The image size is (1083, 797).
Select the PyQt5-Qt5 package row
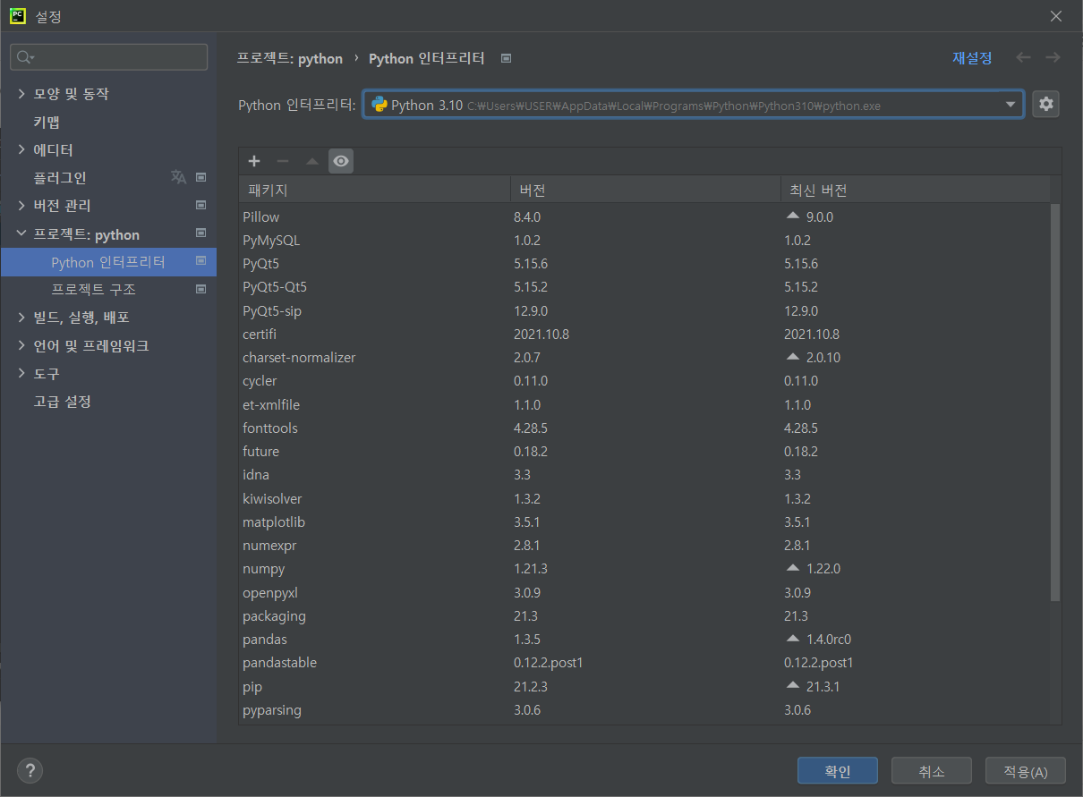[x=644, y=287]
